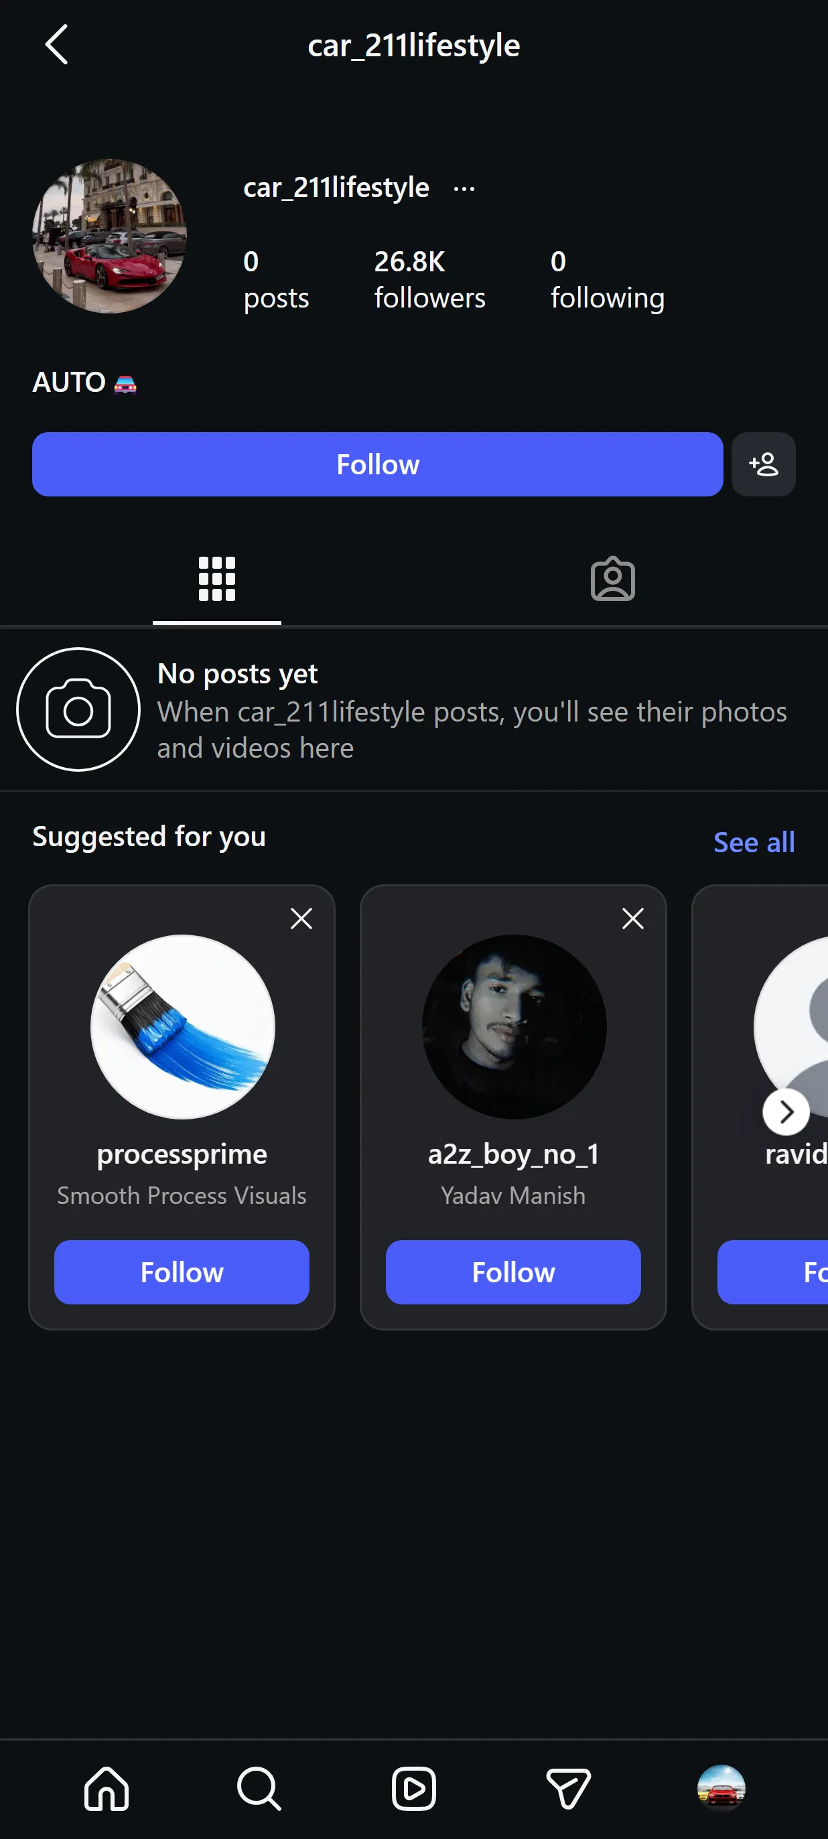Switch to the posts grid tab
The height and width of the screenshot is (1839, 828).
pyautogui.click(x=217, y=579)
